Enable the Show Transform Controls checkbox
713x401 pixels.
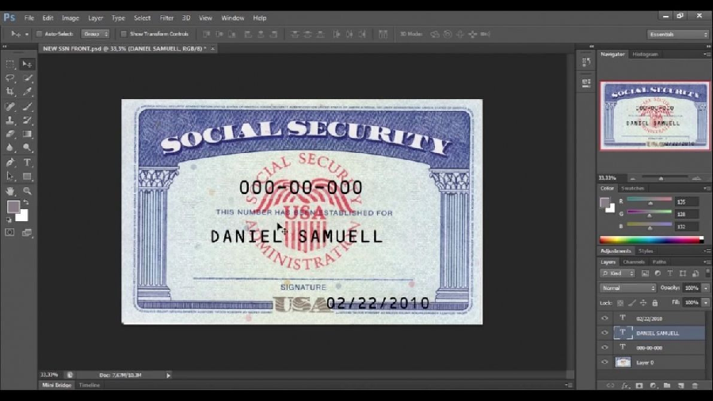point(124,34)
